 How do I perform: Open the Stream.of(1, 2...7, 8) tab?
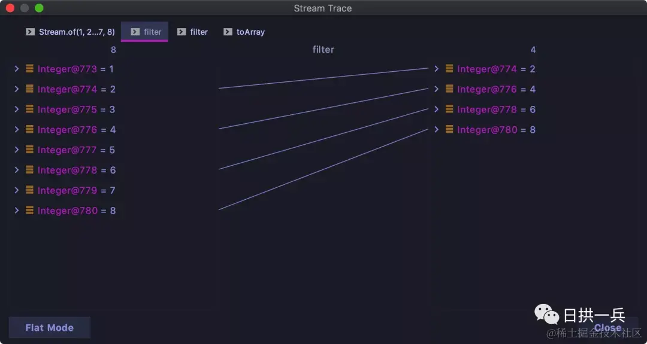pyautogui.click(x=70, y=32)
